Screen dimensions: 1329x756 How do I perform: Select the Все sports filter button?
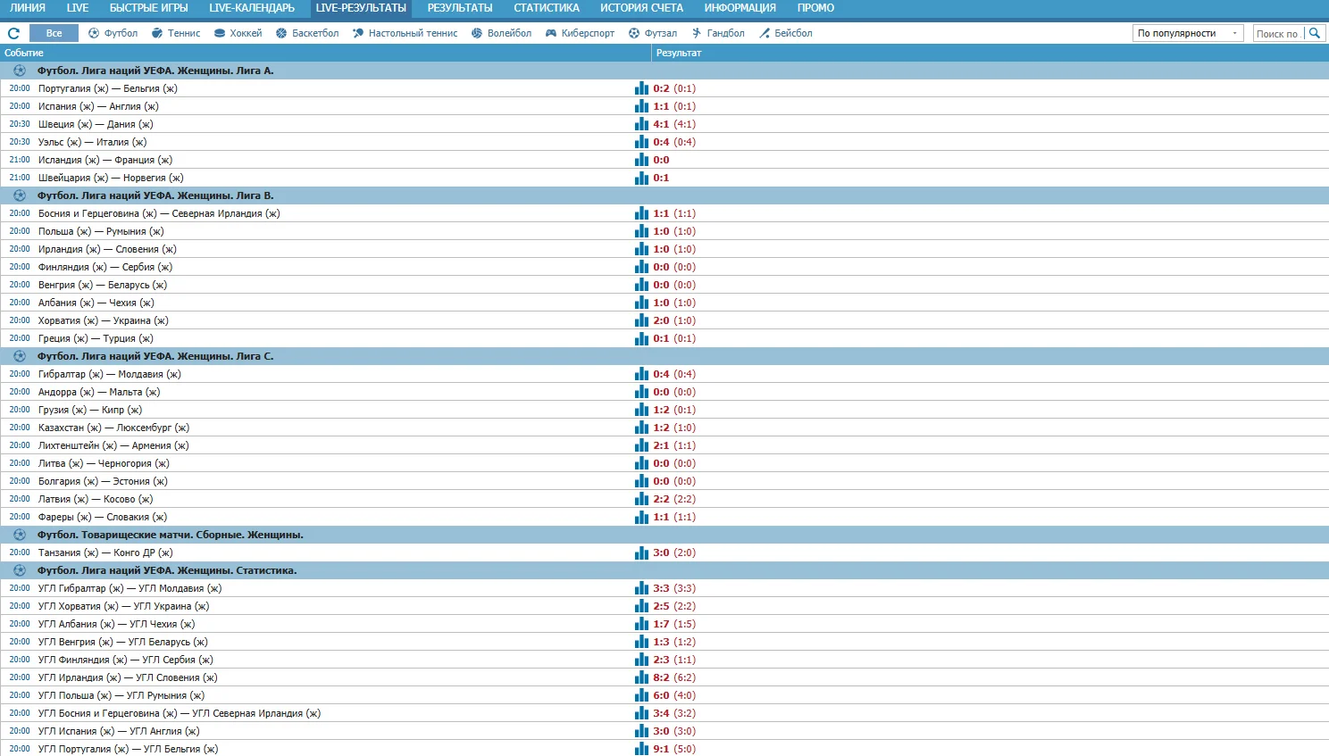click(54, 33)
